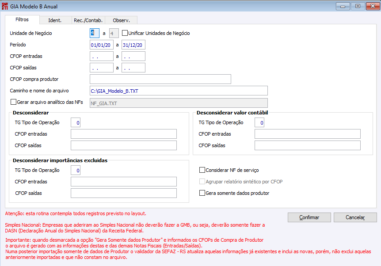This screenshot has width=381, height=266.
Task: Switch to the Filtros tab
Action: click(22, 20)
